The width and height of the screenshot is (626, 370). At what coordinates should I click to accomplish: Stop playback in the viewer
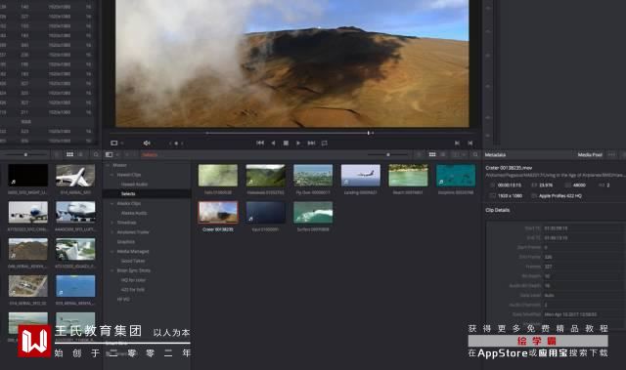point(286,143)
